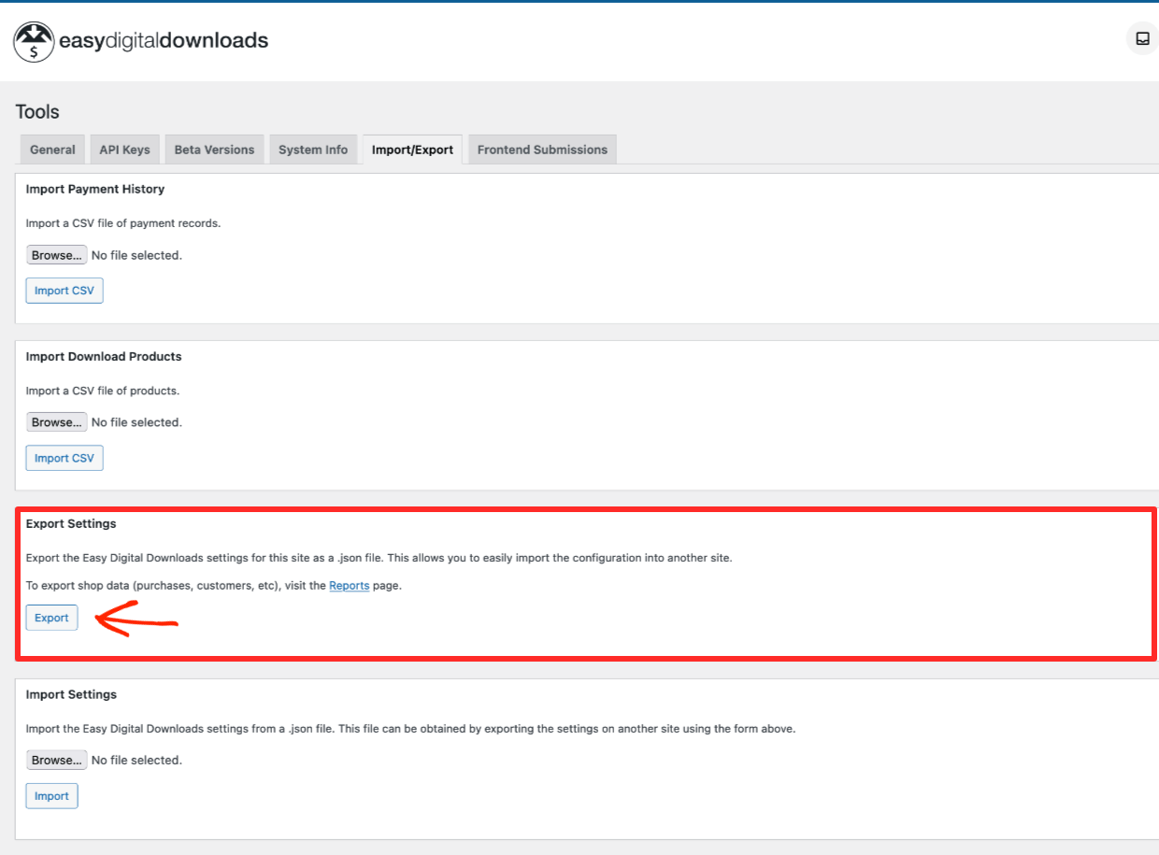Switch to the Import/Export tab
The width and height of the screenshot is (1159, 855).
[411, 150]
